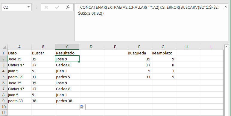Click the cell labeled Dato
This screenshot has height=116, width=231.
click(19, 53)
